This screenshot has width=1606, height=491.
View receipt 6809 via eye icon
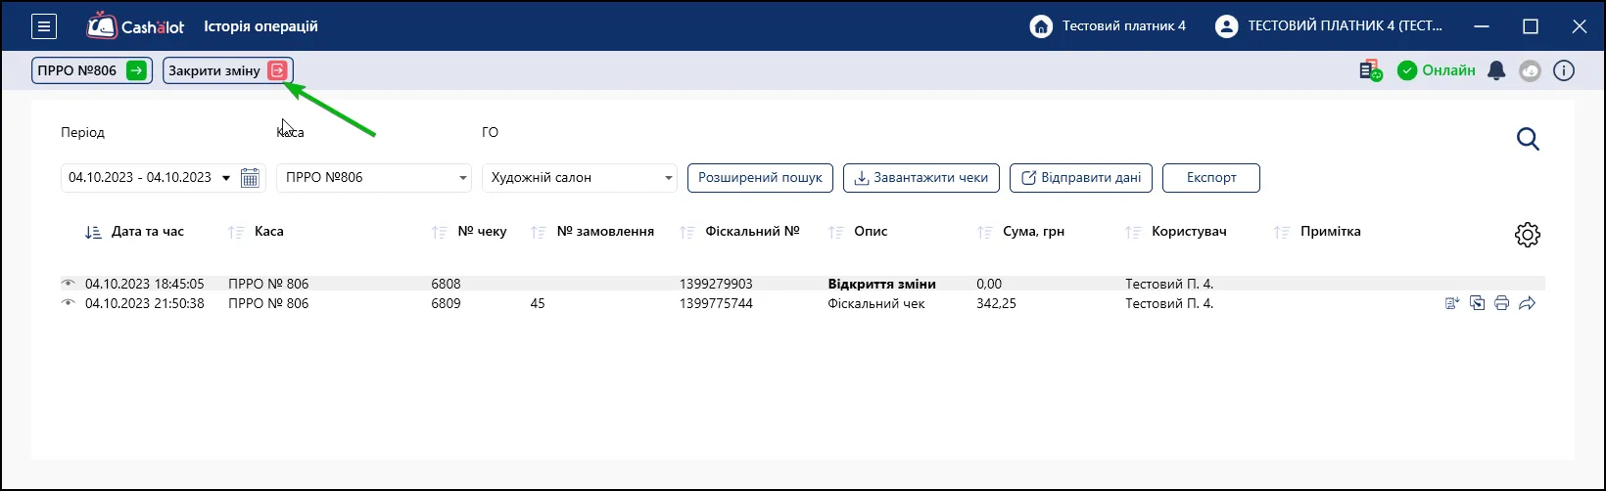coord(68,303)
